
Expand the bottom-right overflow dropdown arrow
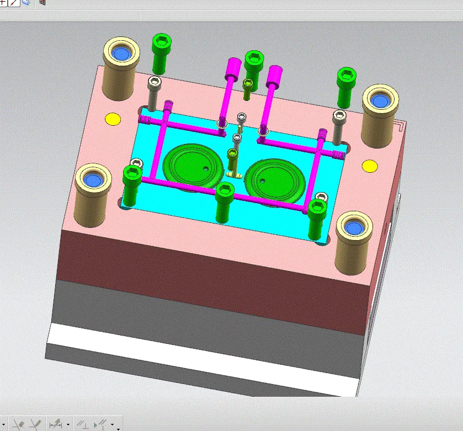click(119, 428)
